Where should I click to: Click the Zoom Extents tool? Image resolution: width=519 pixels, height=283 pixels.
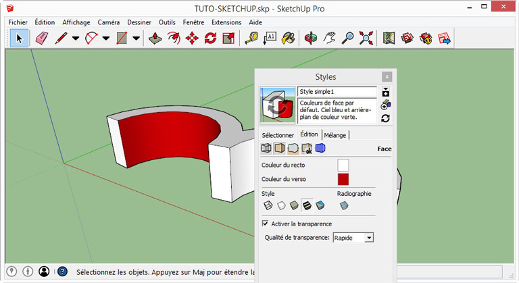click(x=366, y=38)
